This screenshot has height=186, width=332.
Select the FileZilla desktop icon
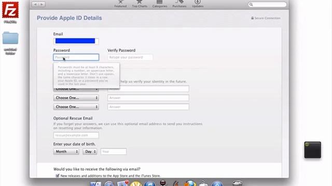10,10
